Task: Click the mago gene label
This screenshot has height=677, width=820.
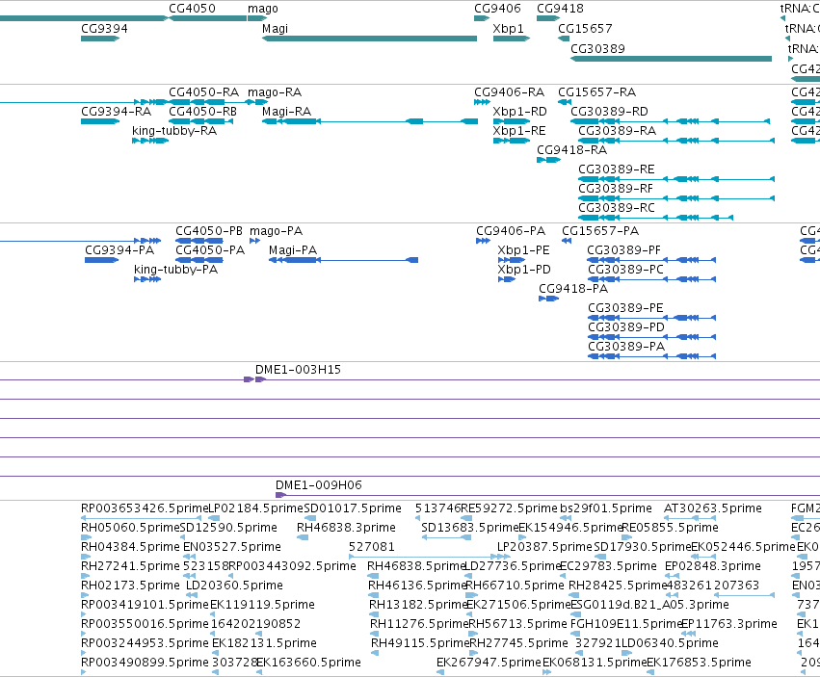Action: point(262,9)
